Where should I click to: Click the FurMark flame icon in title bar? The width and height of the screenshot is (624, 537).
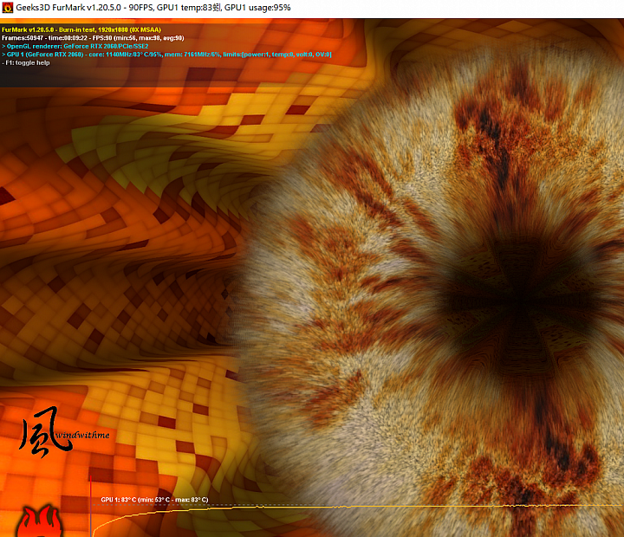[7, 8]
